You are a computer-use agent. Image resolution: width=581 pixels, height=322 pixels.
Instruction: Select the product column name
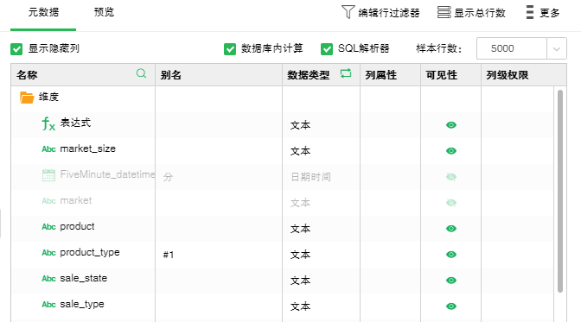pyautogui.click(x=77, y=226)
